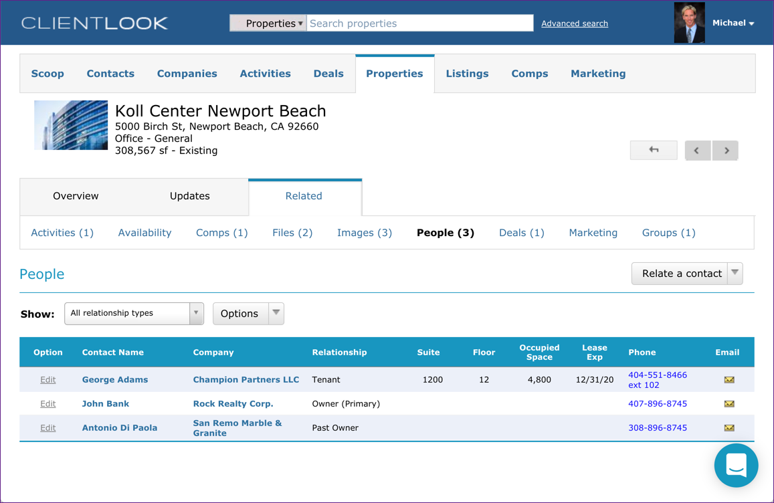Open contact John Bank
Viewport: 774px width, 503px height.
click(106, 404)
